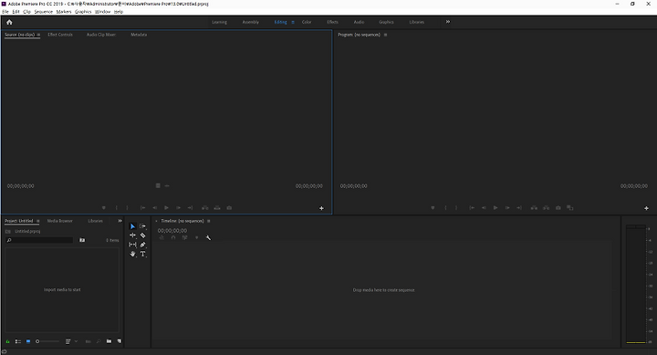Image resolution: width=657 pixels, height=355 pixels.
Task: Switch to the Libraries panel tab
Action: click(x=95, y=221)
